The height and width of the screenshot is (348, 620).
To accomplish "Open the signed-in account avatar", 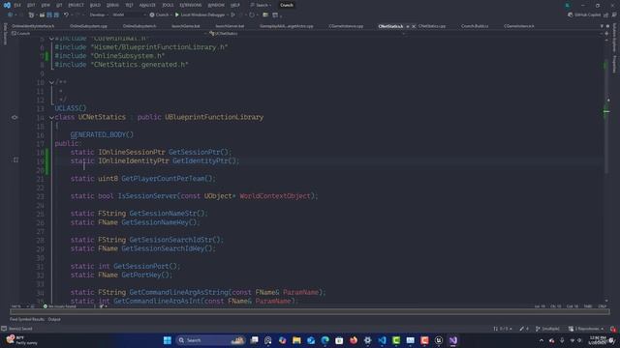I will click(x=567, y=5).
